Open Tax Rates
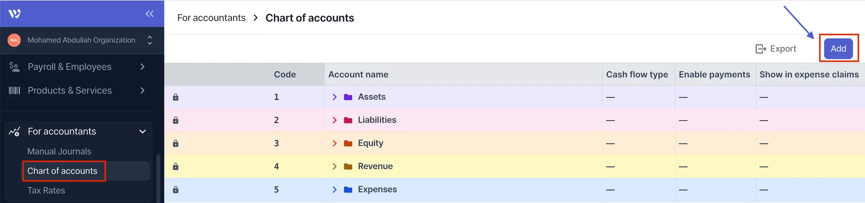This screenshot has height=203, width=865. pyautogui.click(x=46, y=190)
